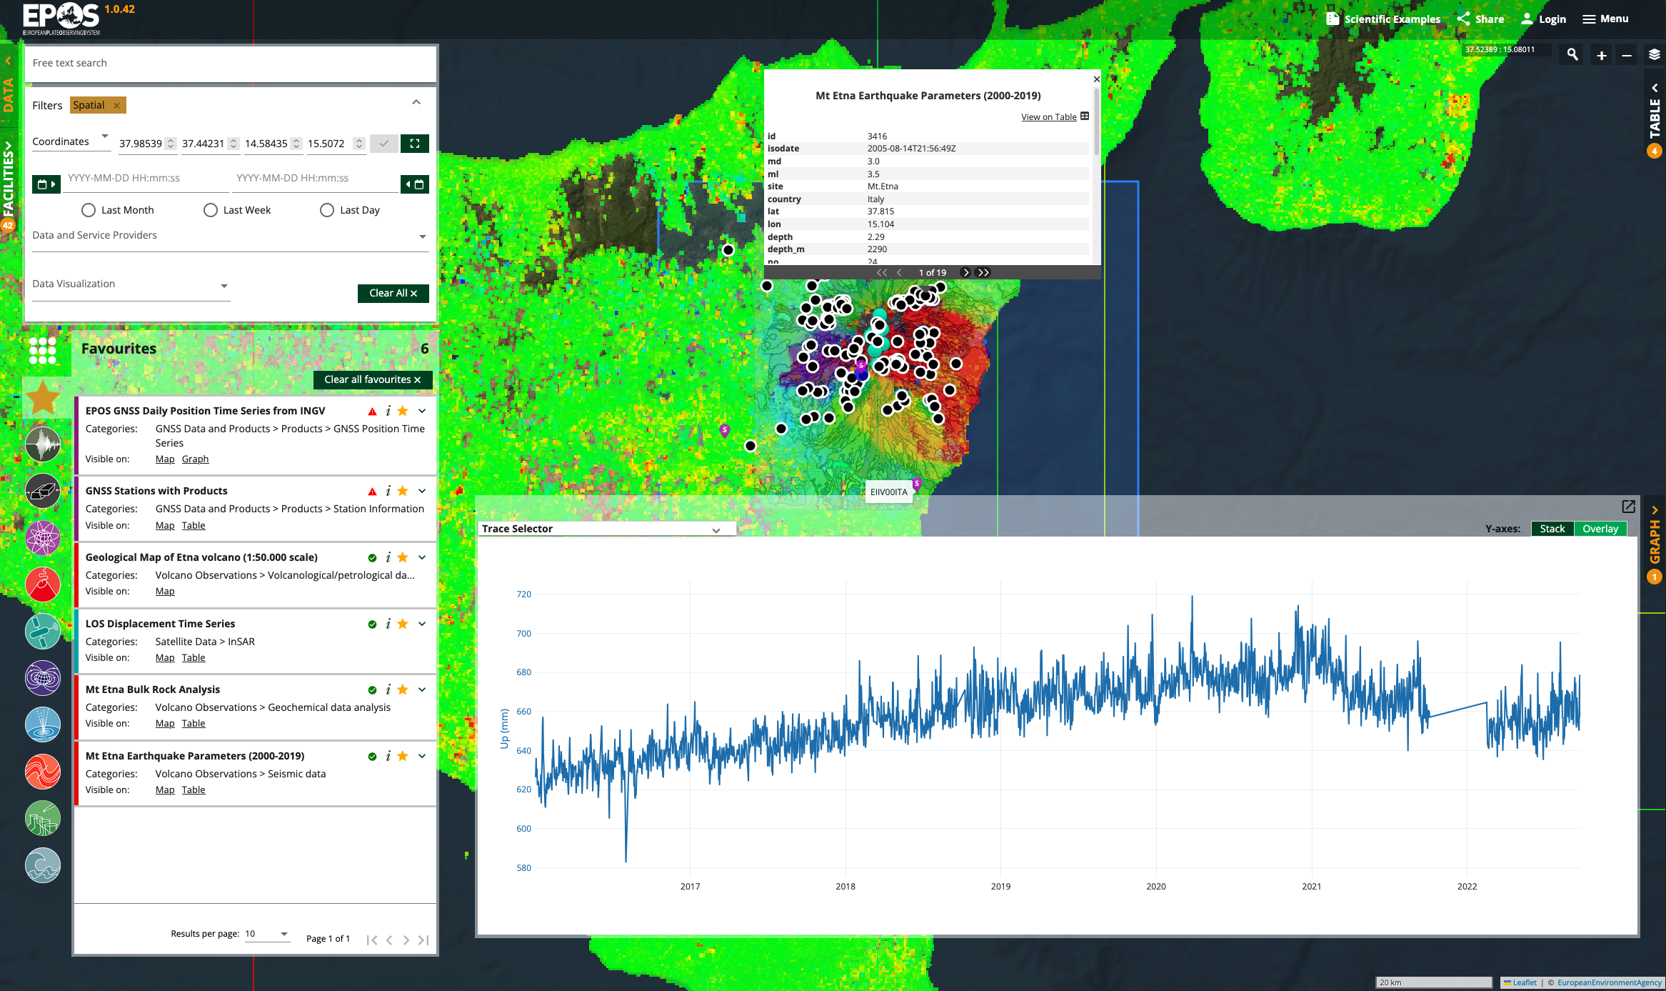Unfavourite the LOS Displacement Time Series star

[x=403, y=624]
